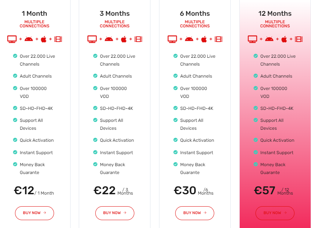311x228 pixels.
Task: Click the Apple icon in 6 Months plan
Action: 204,39
